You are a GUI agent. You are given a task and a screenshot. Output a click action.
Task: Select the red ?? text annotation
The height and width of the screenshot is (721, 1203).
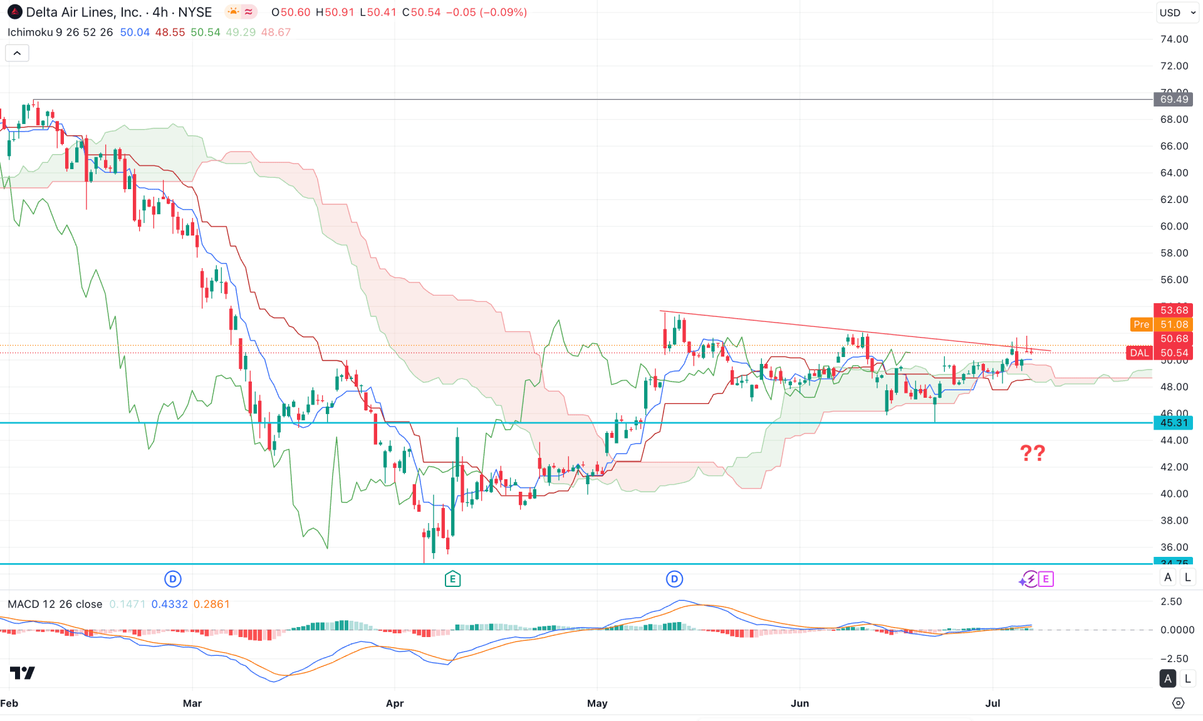tap(1033, 453)
